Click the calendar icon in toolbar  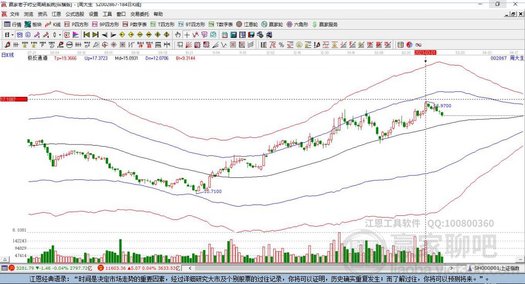(x=225, y=35)
